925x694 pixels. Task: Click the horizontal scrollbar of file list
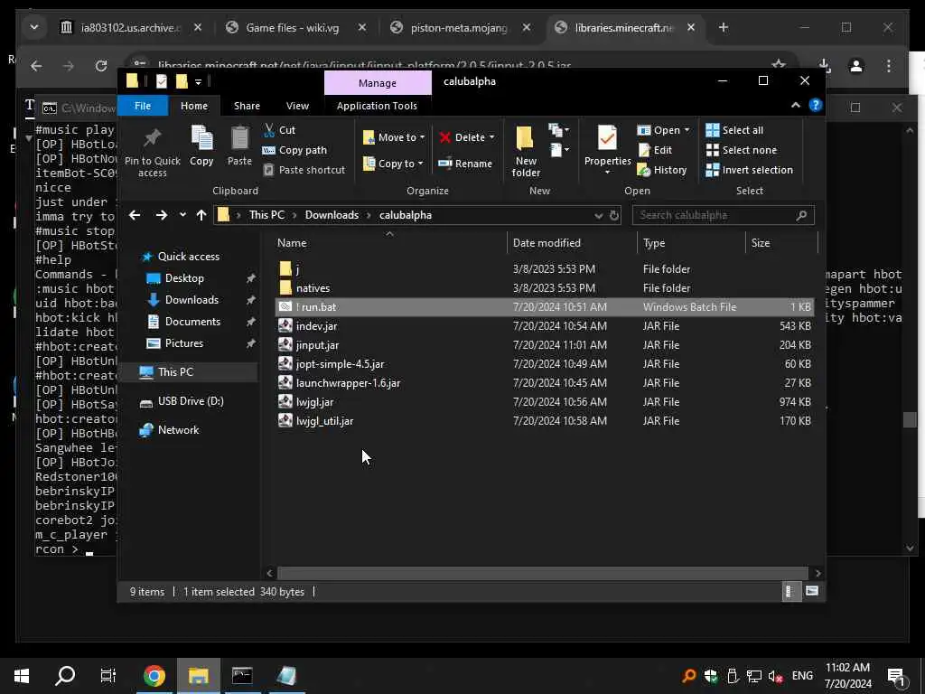click(x=542, y=573)
